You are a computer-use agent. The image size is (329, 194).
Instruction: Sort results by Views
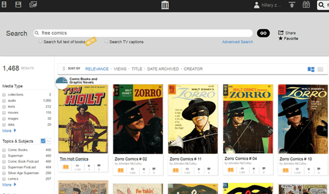(x=120, y=69)
